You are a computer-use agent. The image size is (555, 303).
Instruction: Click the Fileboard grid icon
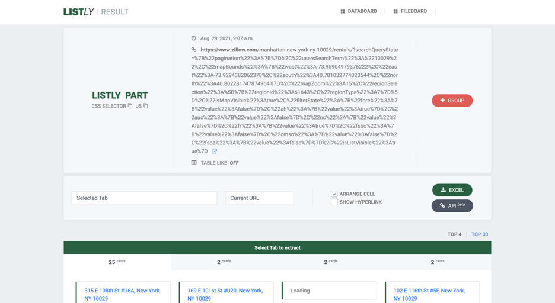395,11
